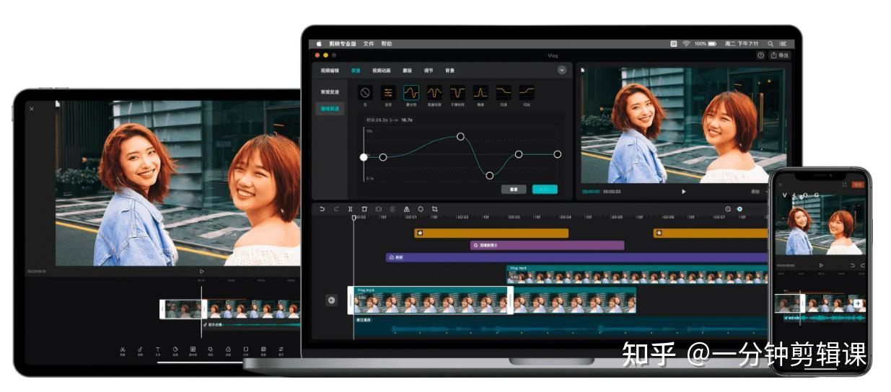Screen dimensions: 891x392
Task: Toggle the round track button left of the main video track
Action: pyautogui.click(x=331, y=300)
